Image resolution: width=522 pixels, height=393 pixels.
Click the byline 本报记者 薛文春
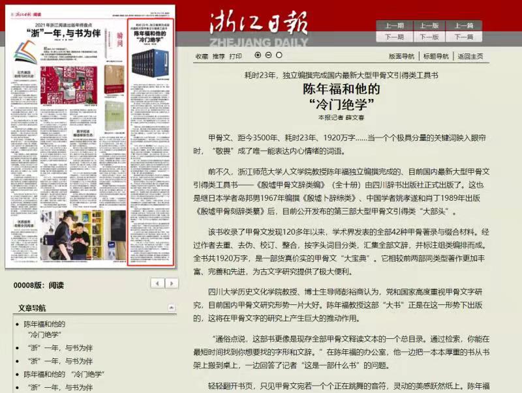click(341, 117)
